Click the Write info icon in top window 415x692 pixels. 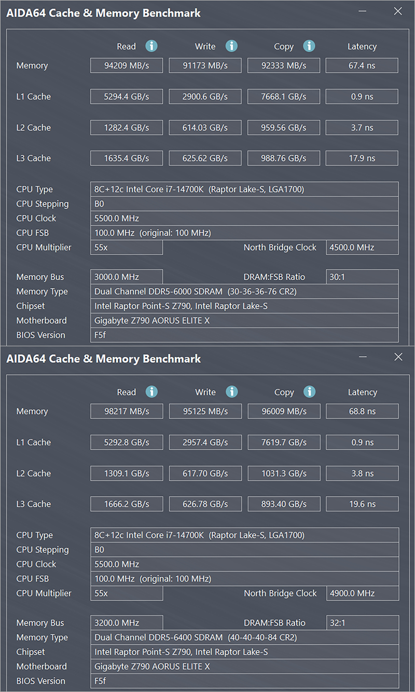[x=231, y=46]
